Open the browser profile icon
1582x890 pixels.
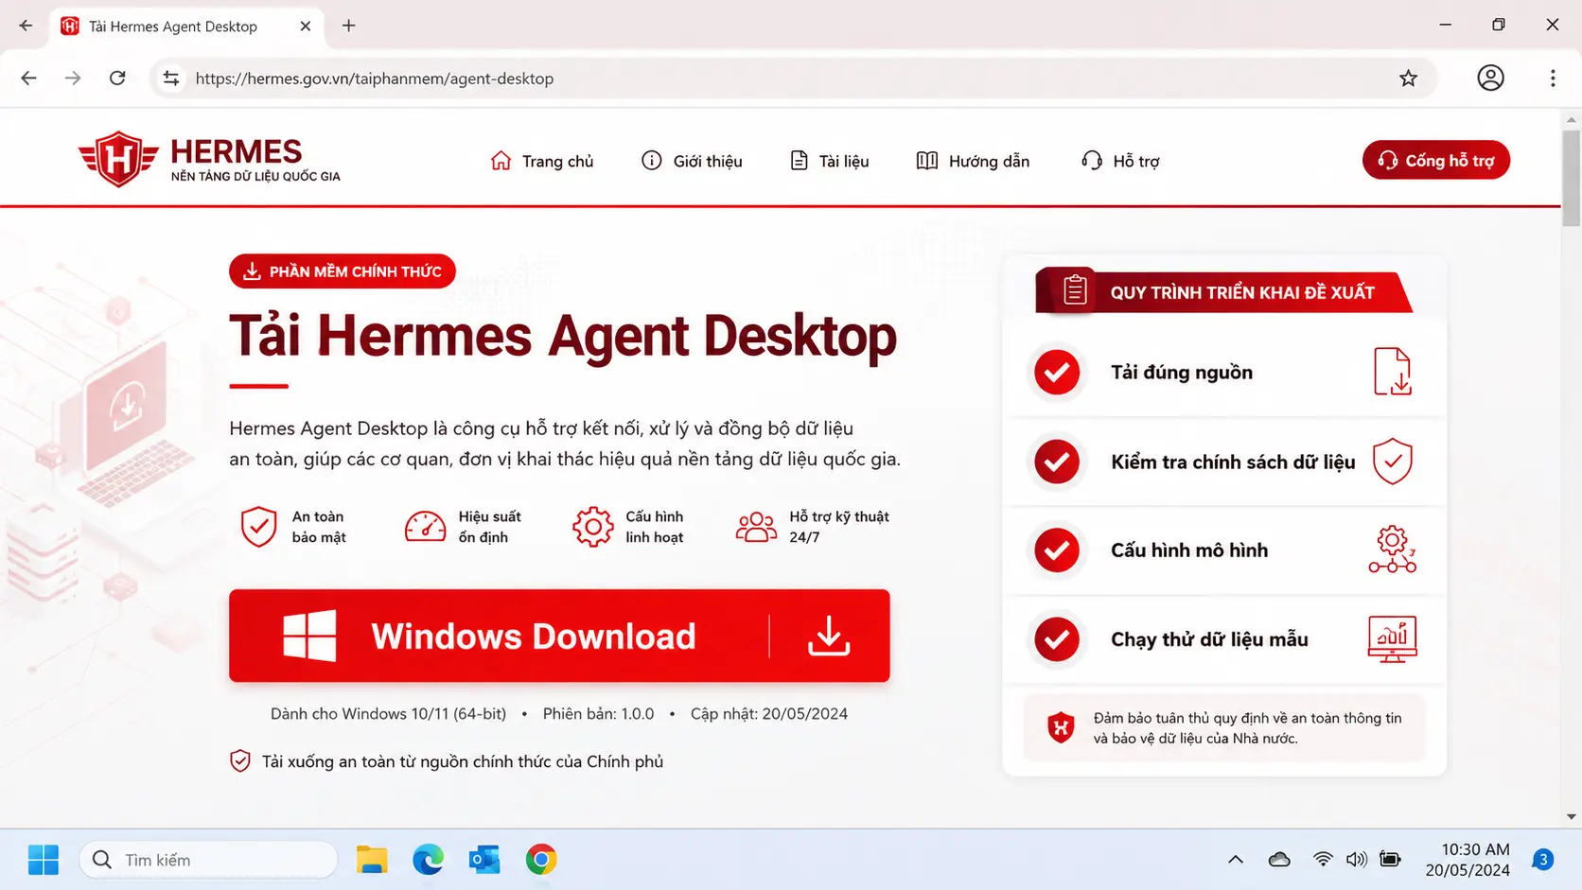coord(1490,78)
